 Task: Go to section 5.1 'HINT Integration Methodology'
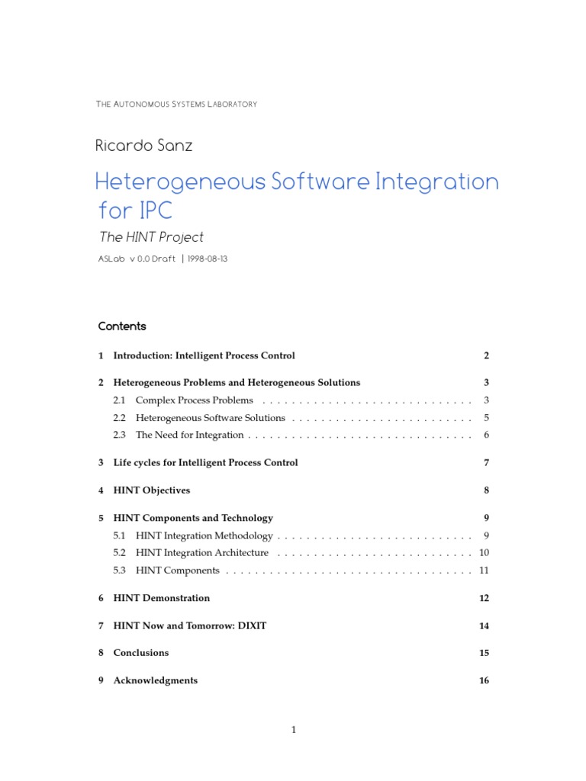point(204,535)
